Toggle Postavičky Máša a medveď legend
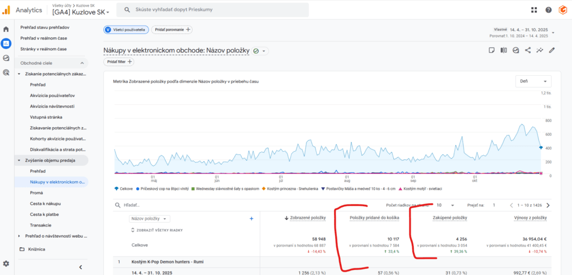572x275 pixels. pyautogui.click(x=359, y=189)
